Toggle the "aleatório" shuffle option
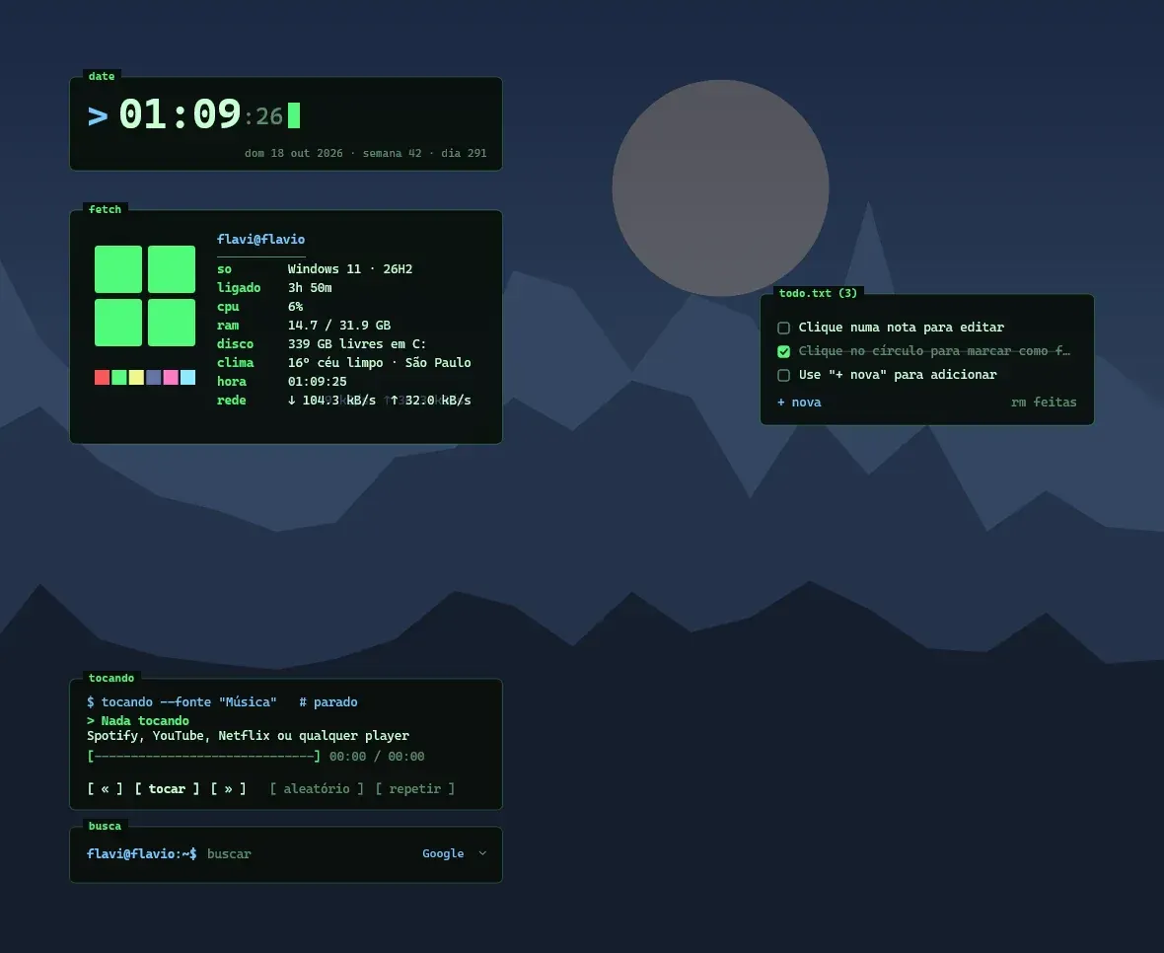This screenshot has height=953, width=1164. click(x=317, y=789)
